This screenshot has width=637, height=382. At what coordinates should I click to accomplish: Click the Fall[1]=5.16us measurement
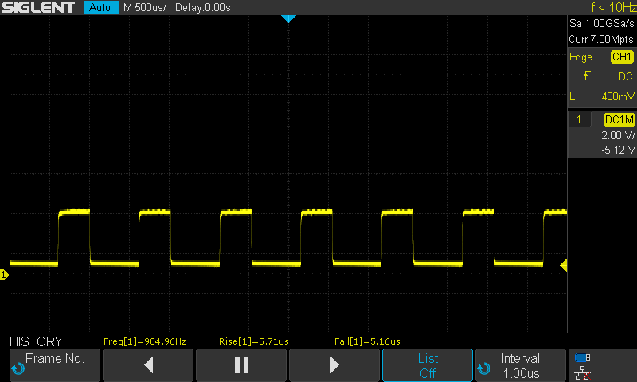pos(367,341)
